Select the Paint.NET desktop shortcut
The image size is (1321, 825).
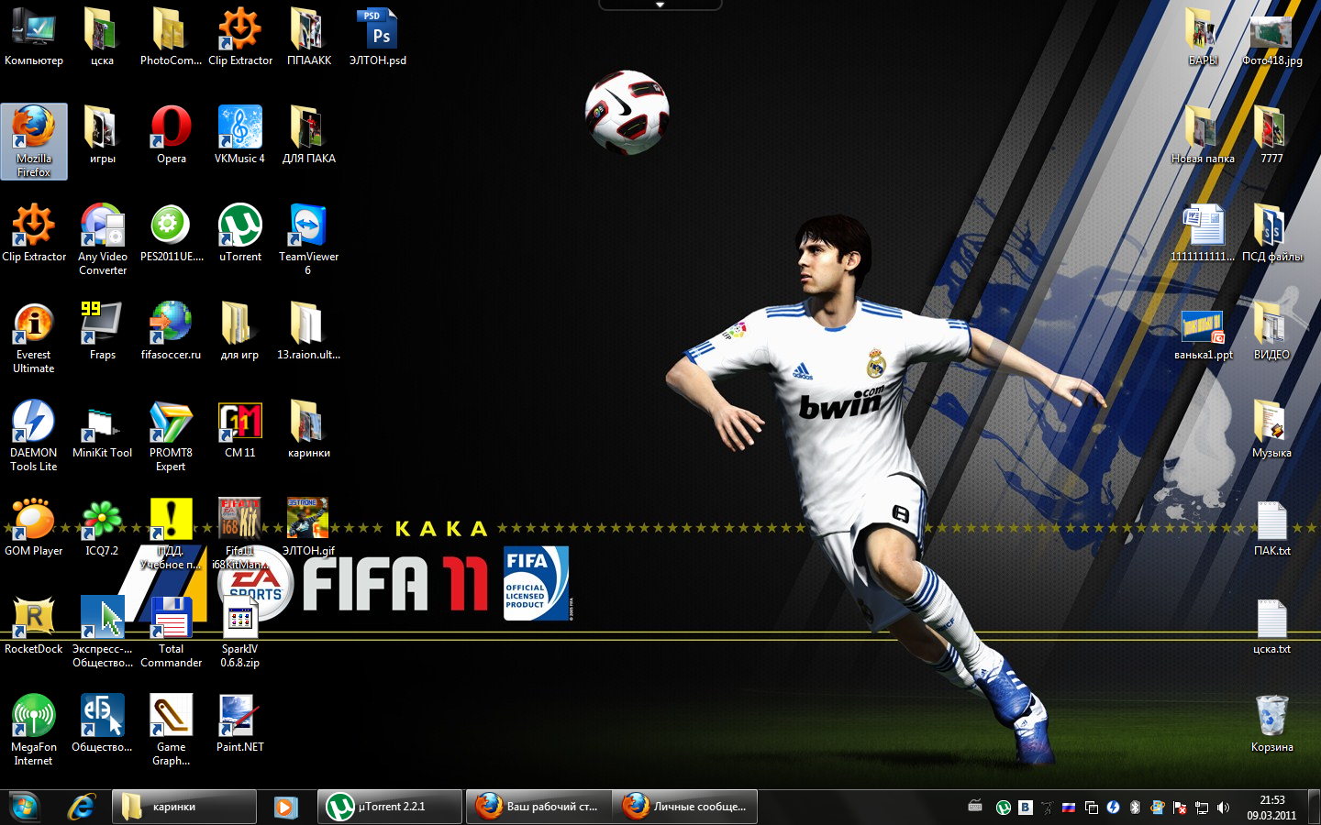coord(239,717)
